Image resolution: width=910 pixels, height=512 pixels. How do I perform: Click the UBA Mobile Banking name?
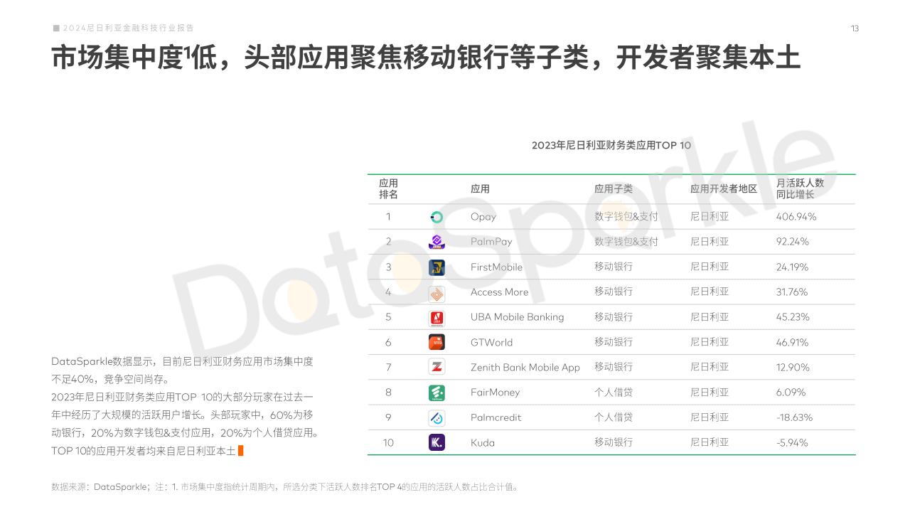tap(518, 317)
